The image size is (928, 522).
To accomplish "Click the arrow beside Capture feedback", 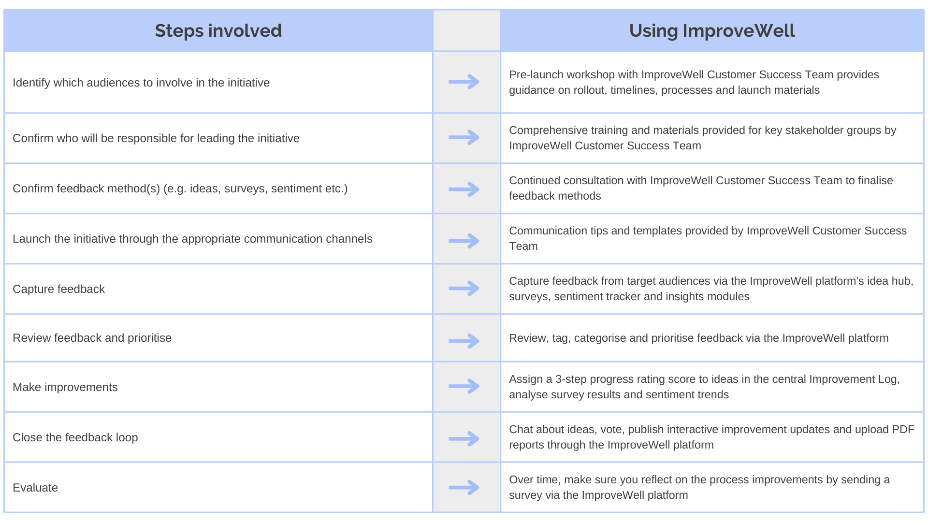I will click(464, 289).
